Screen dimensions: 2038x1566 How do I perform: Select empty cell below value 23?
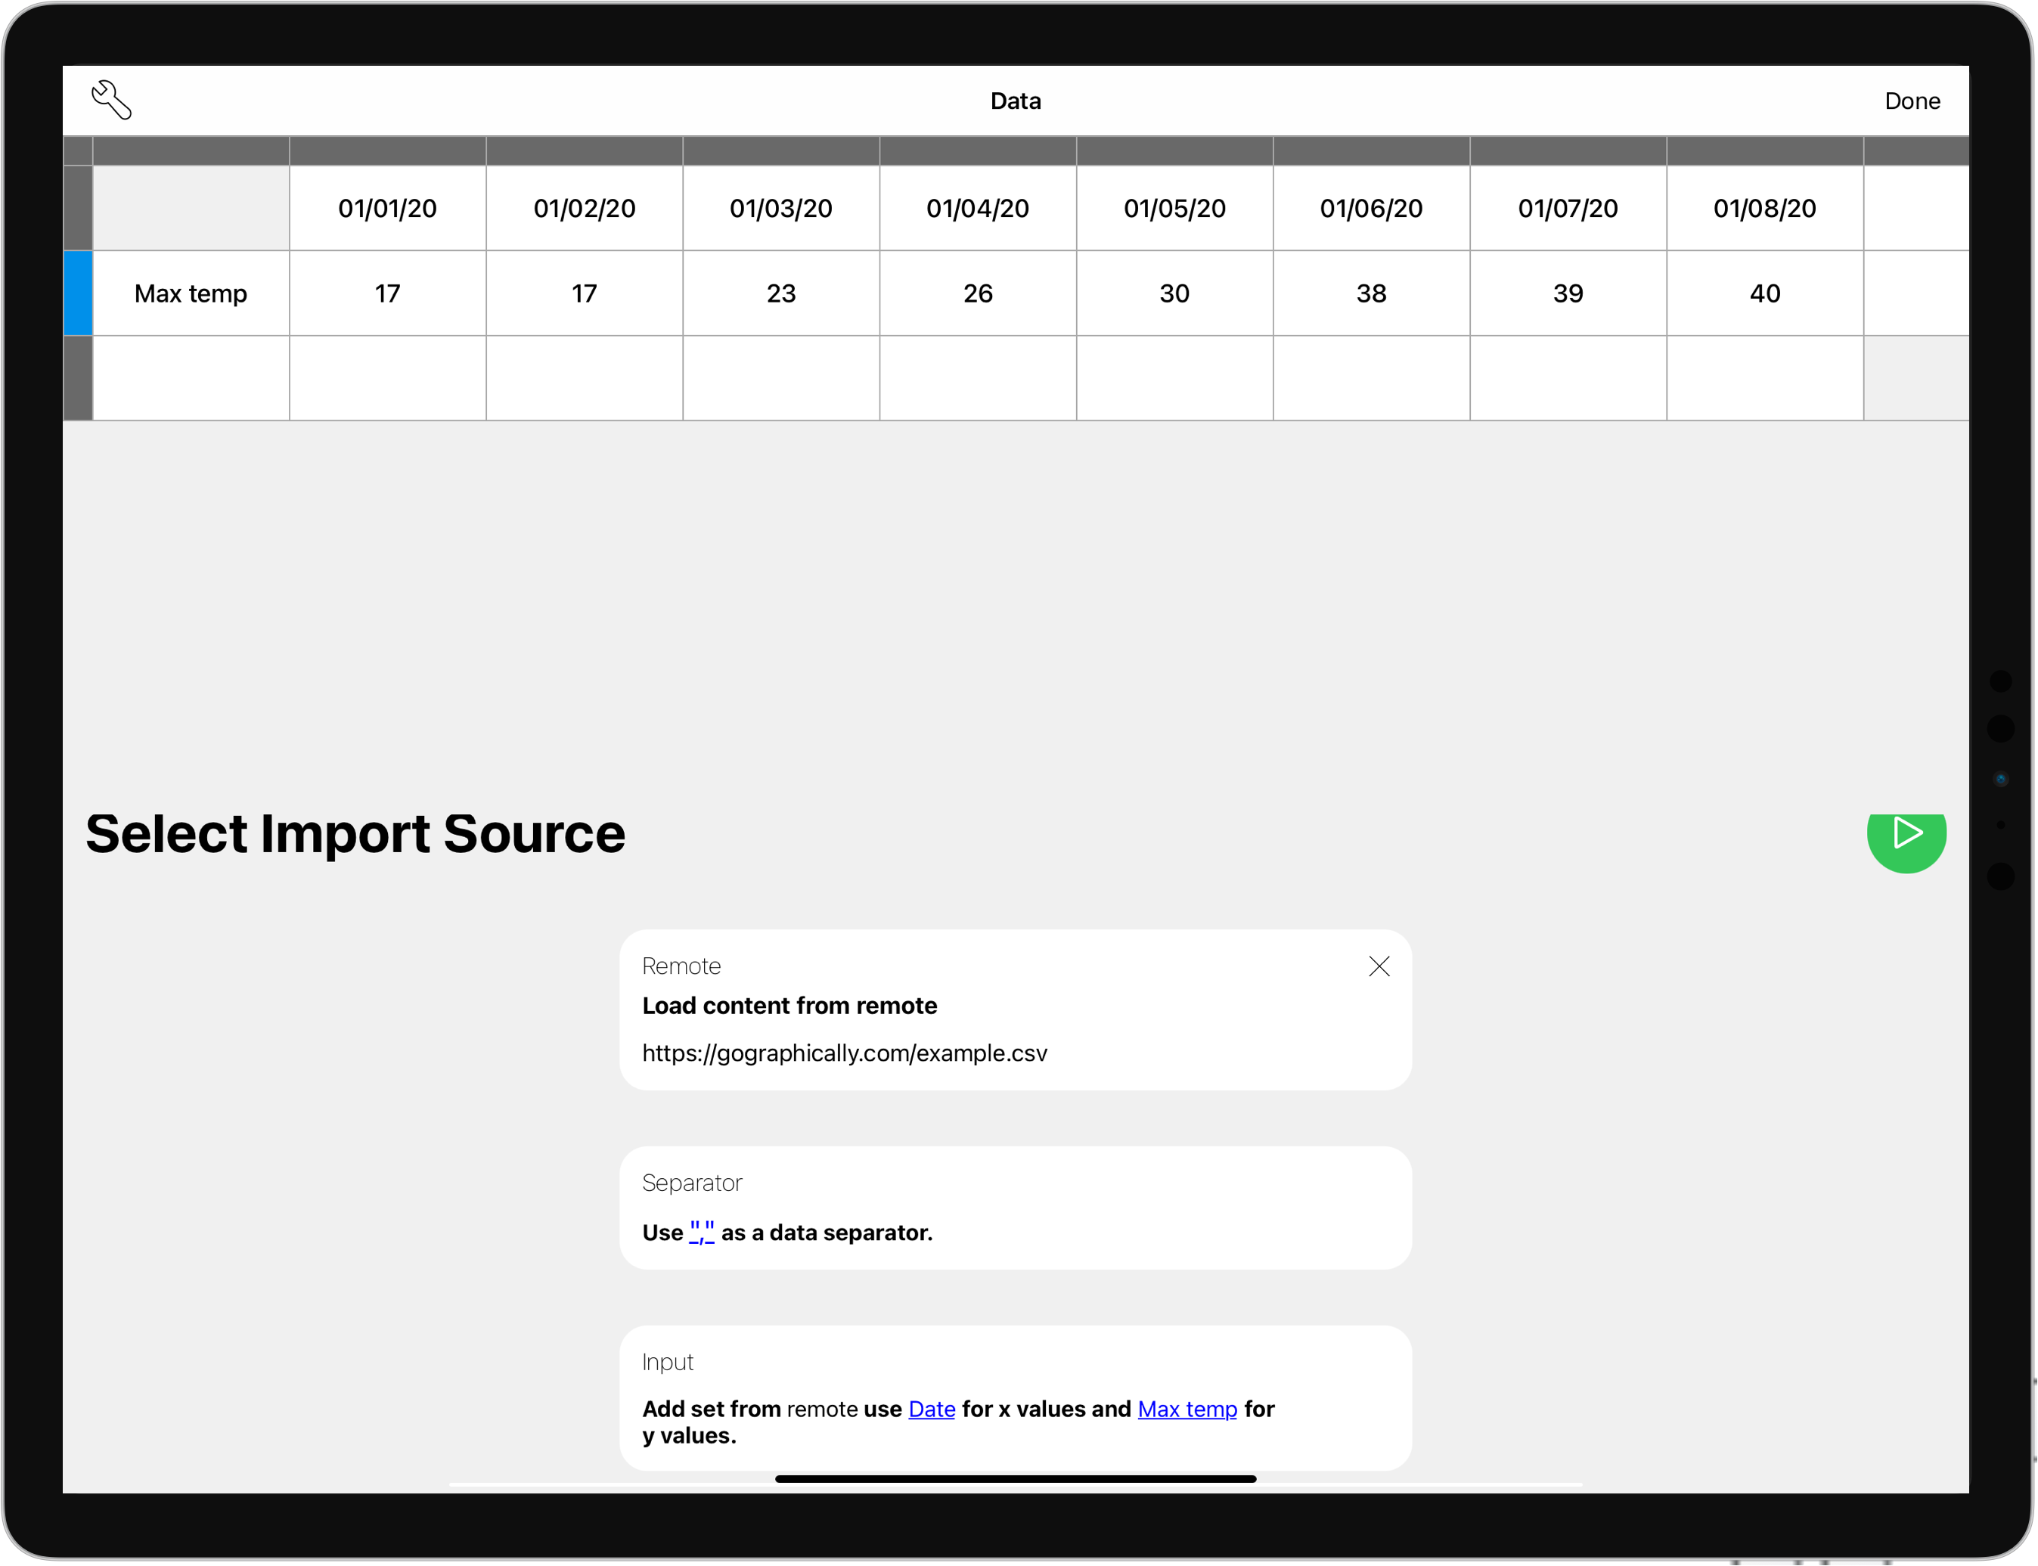tap(781, 377)
